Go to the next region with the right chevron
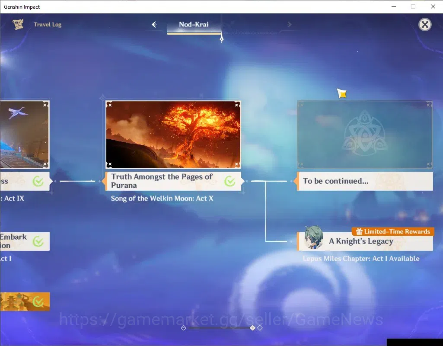Screen dimensions: 443x346 click(x=290, y=25)
